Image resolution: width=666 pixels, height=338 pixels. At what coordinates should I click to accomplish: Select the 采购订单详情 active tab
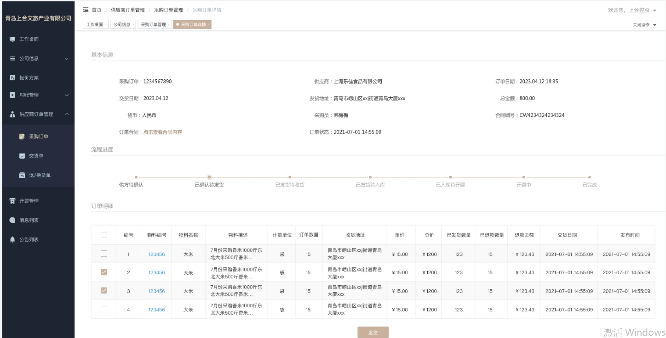point(192,25)
